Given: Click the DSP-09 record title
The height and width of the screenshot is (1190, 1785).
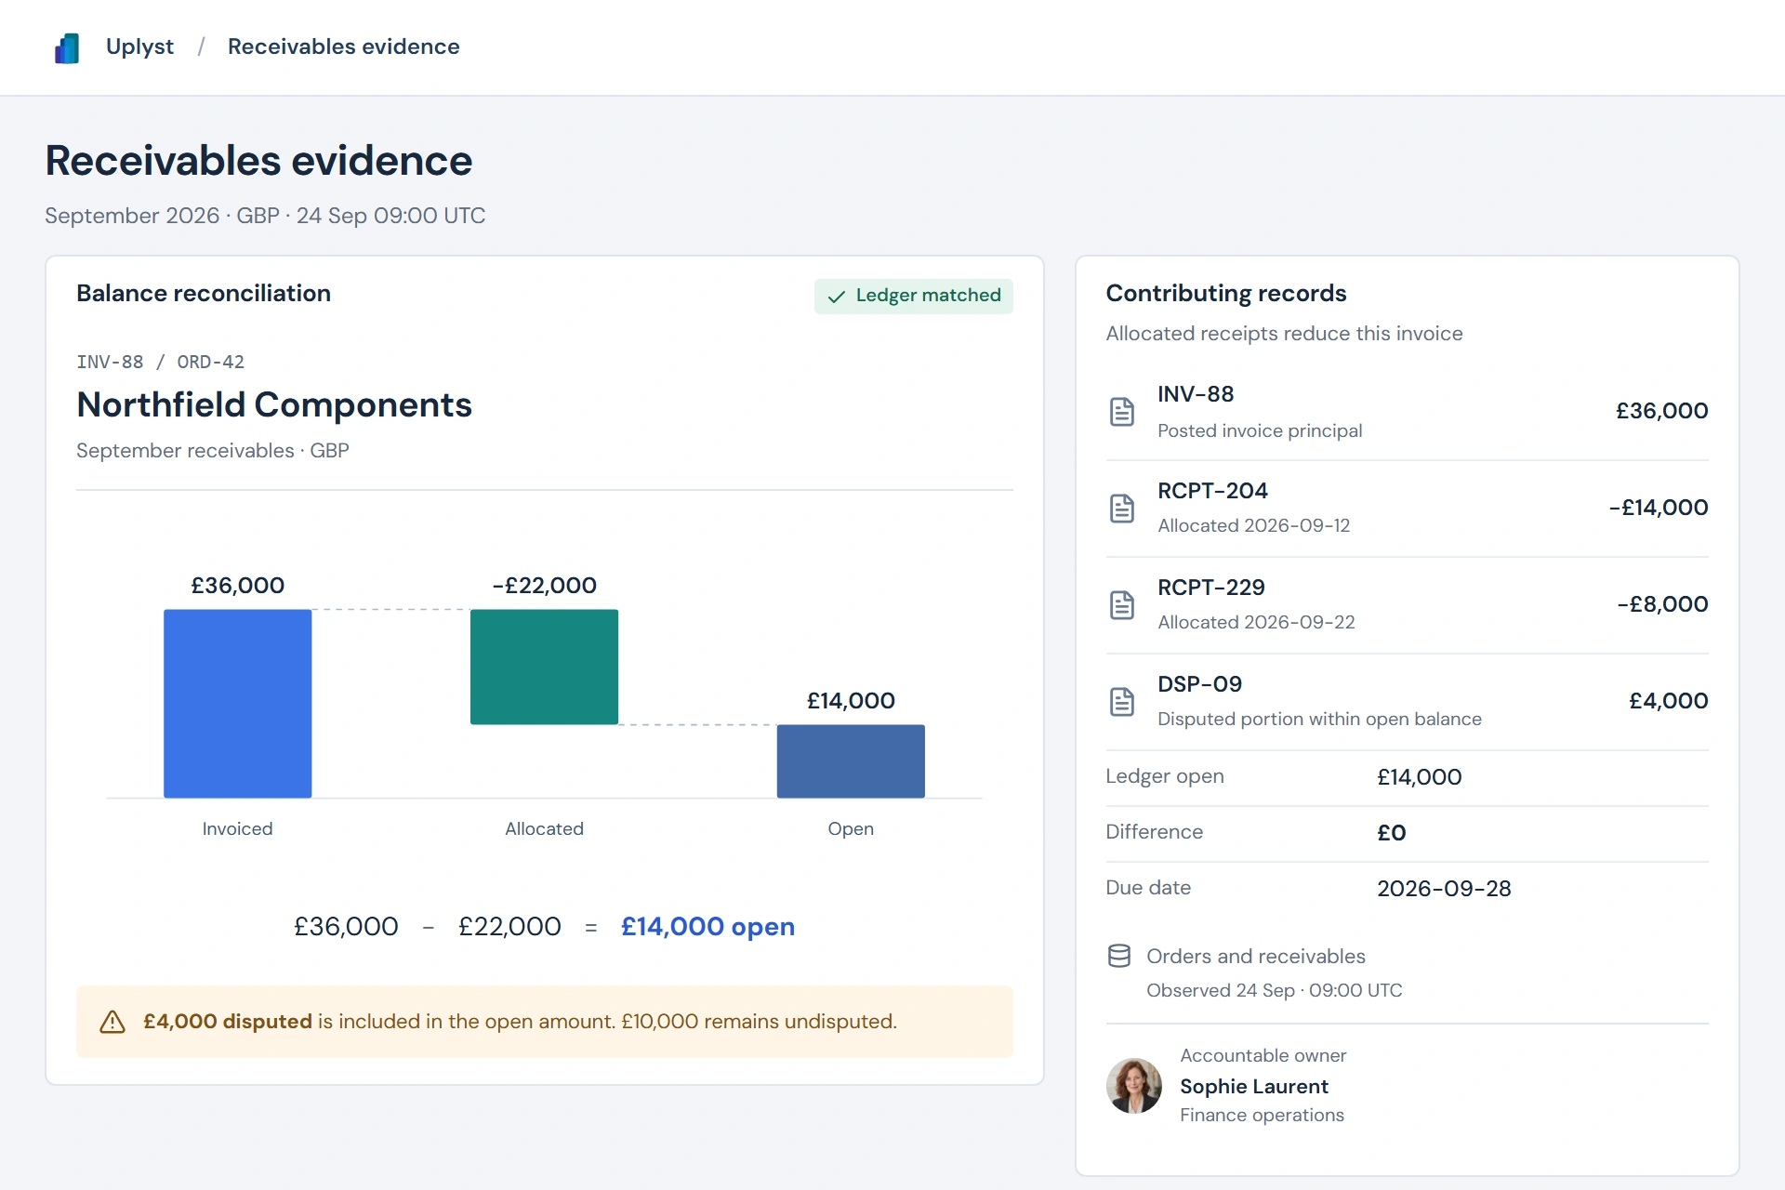Looking at the screenshot, I should (x=1199, y=684).
